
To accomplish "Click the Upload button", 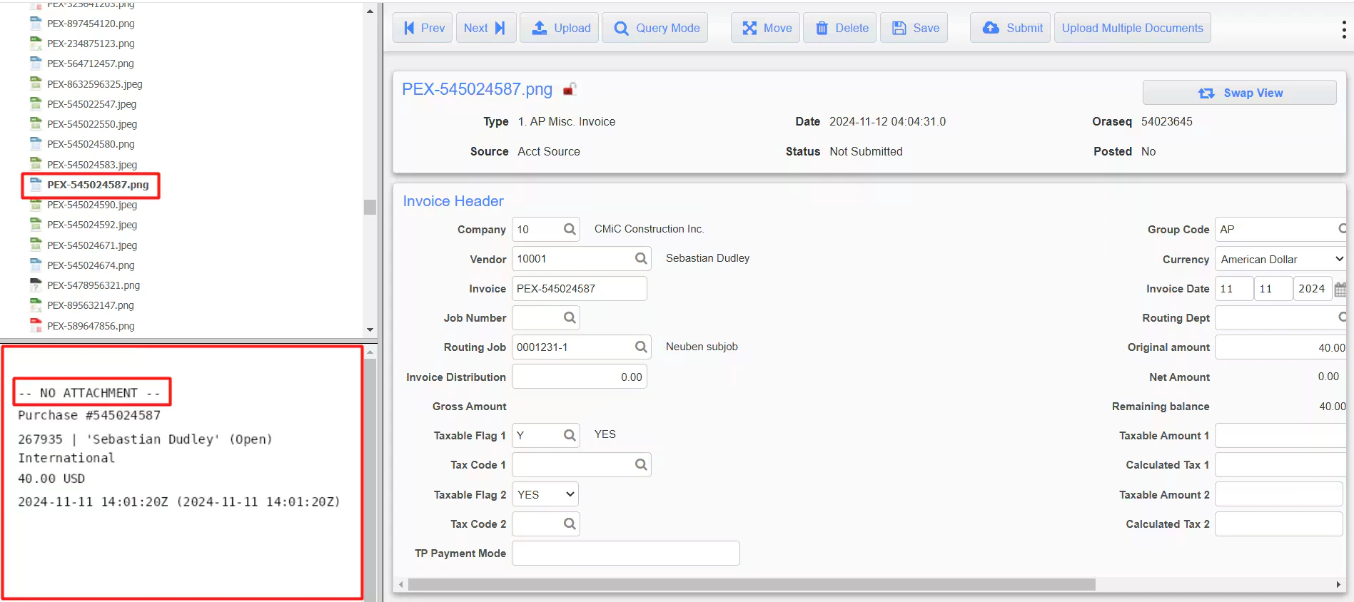I will (559, 28).
